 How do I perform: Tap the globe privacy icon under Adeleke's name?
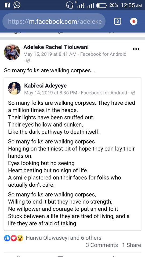(x=28, y=61)
